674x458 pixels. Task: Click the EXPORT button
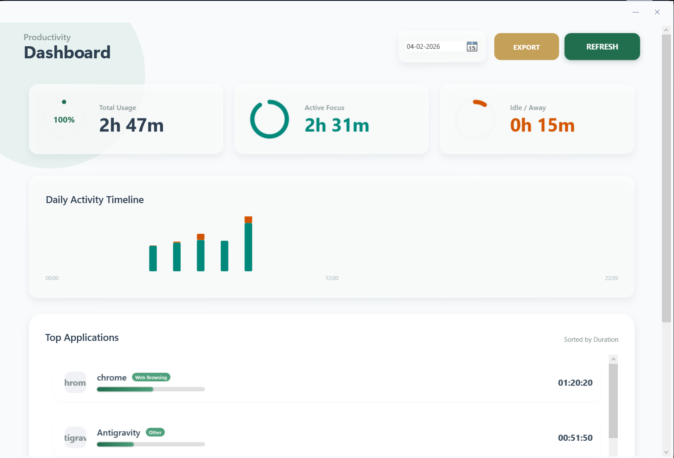[x=526, y=46]
